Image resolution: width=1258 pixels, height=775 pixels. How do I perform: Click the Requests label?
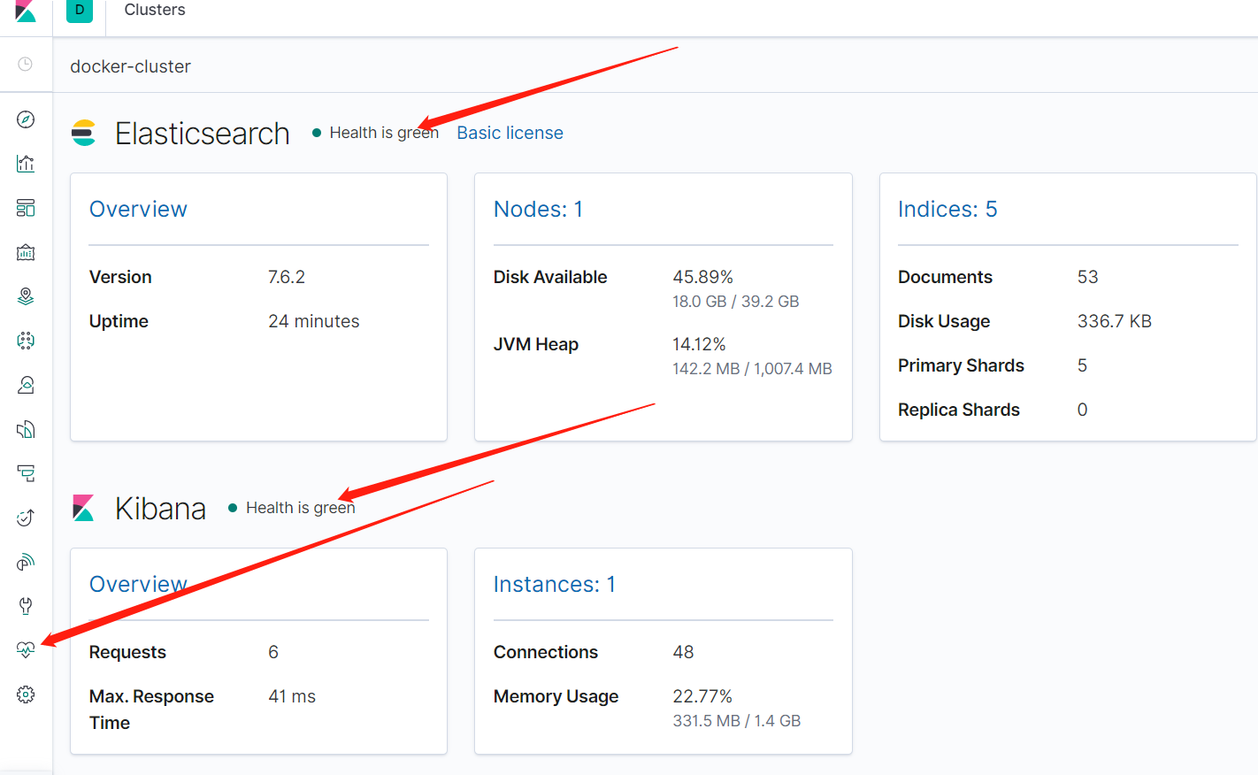[127, 652]
